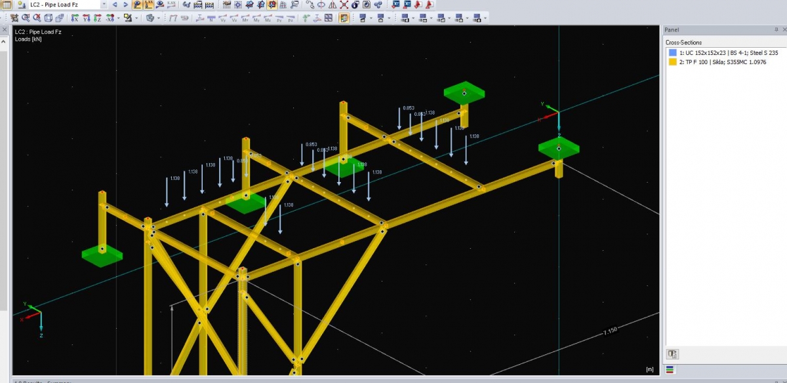Click the panel settings button at bottom
787x383 pixels.
pos(673,354)
